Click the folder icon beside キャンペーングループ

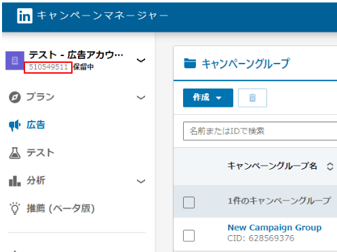click(190, 64)
